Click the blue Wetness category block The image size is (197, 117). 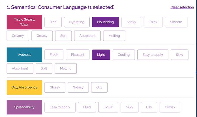point(24,55)
